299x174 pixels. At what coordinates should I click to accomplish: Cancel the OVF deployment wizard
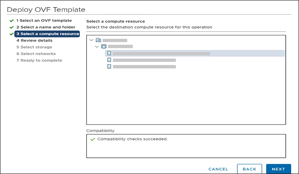pos(218,169)
